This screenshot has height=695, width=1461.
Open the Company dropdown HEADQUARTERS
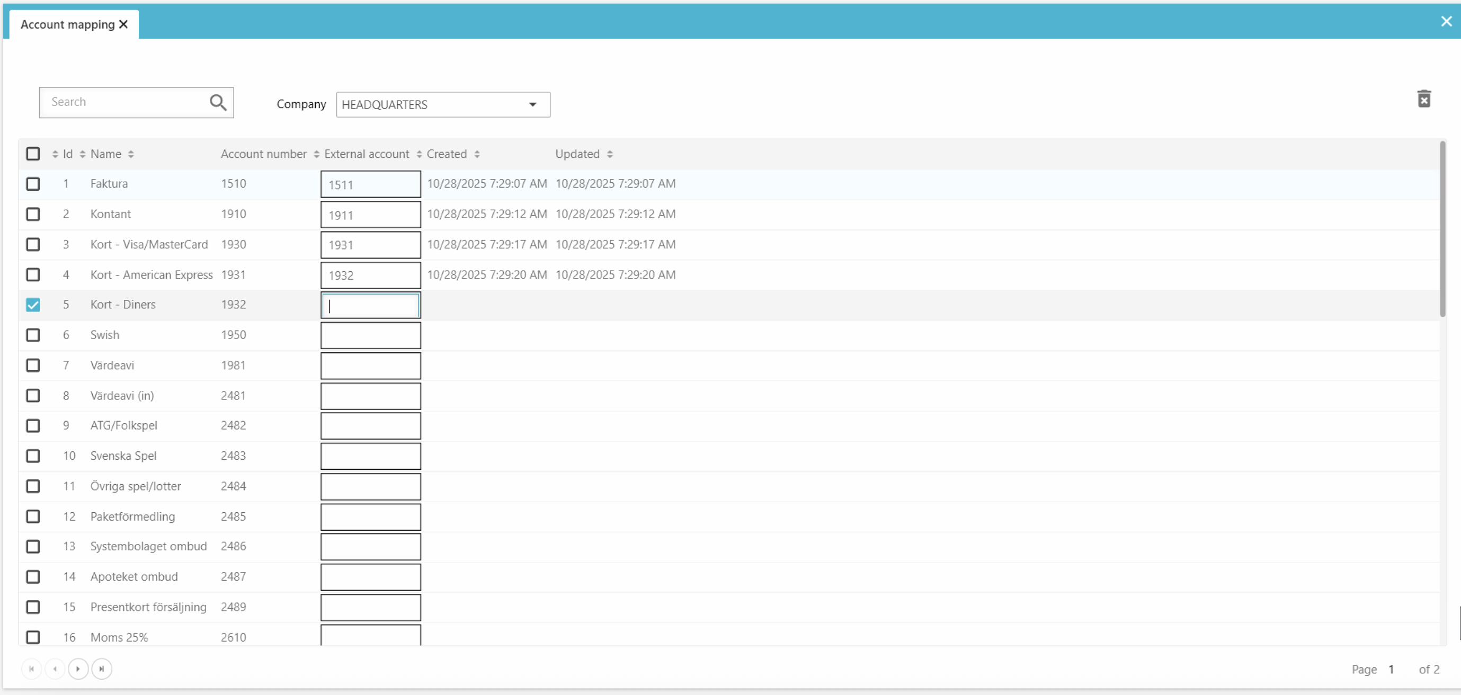click(442, 105)
